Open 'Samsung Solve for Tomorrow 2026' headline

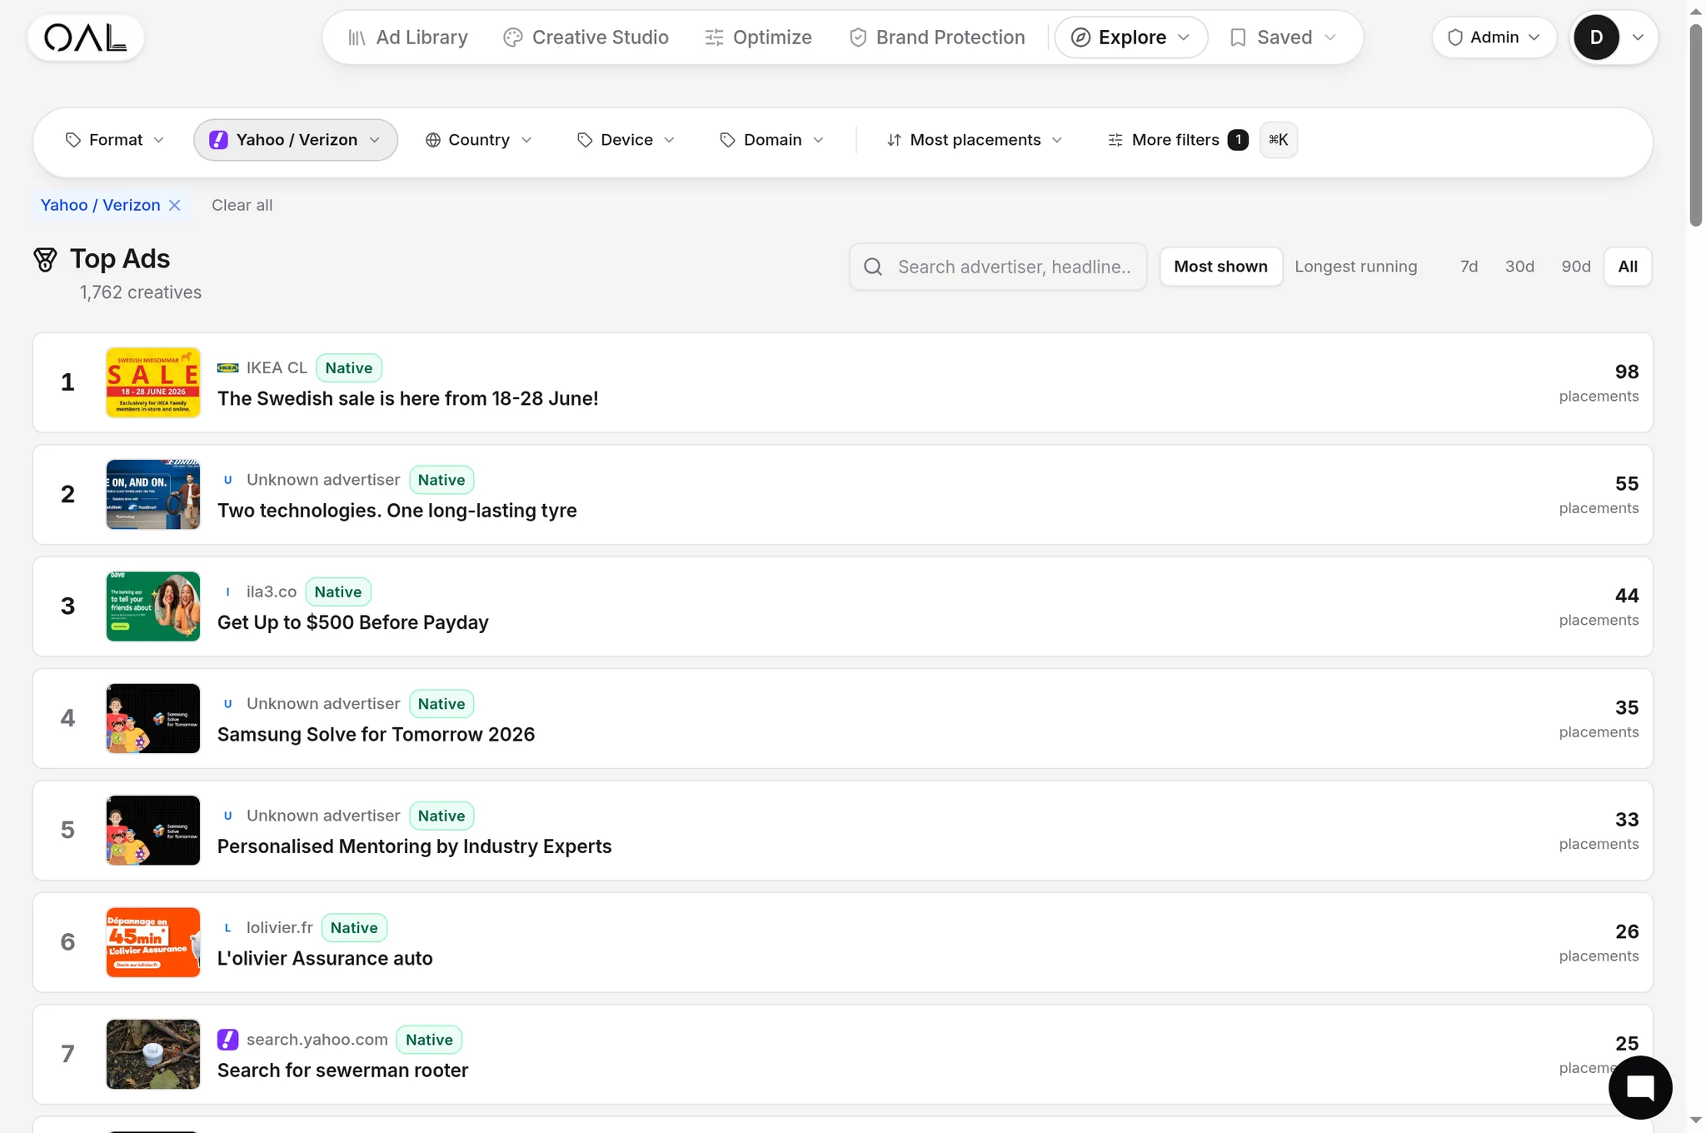376,735
